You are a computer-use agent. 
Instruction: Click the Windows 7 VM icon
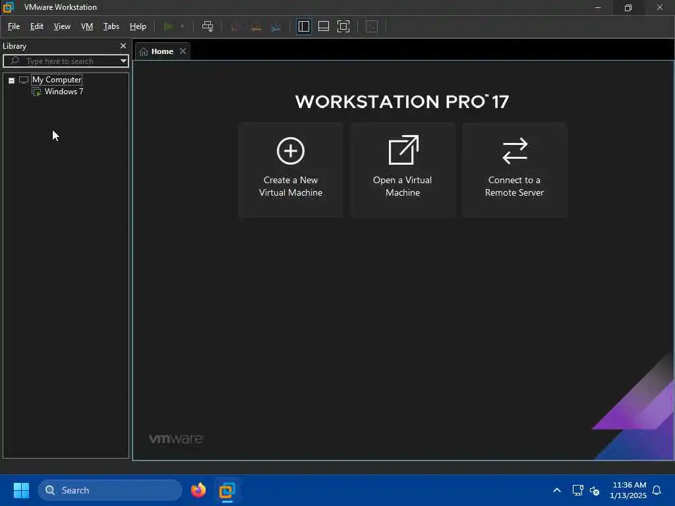click(x=37, y=92)
